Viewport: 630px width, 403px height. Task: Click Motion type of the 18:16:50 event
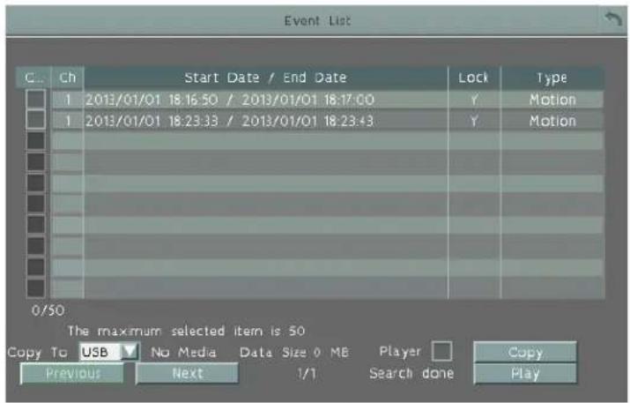click(552, 100)
